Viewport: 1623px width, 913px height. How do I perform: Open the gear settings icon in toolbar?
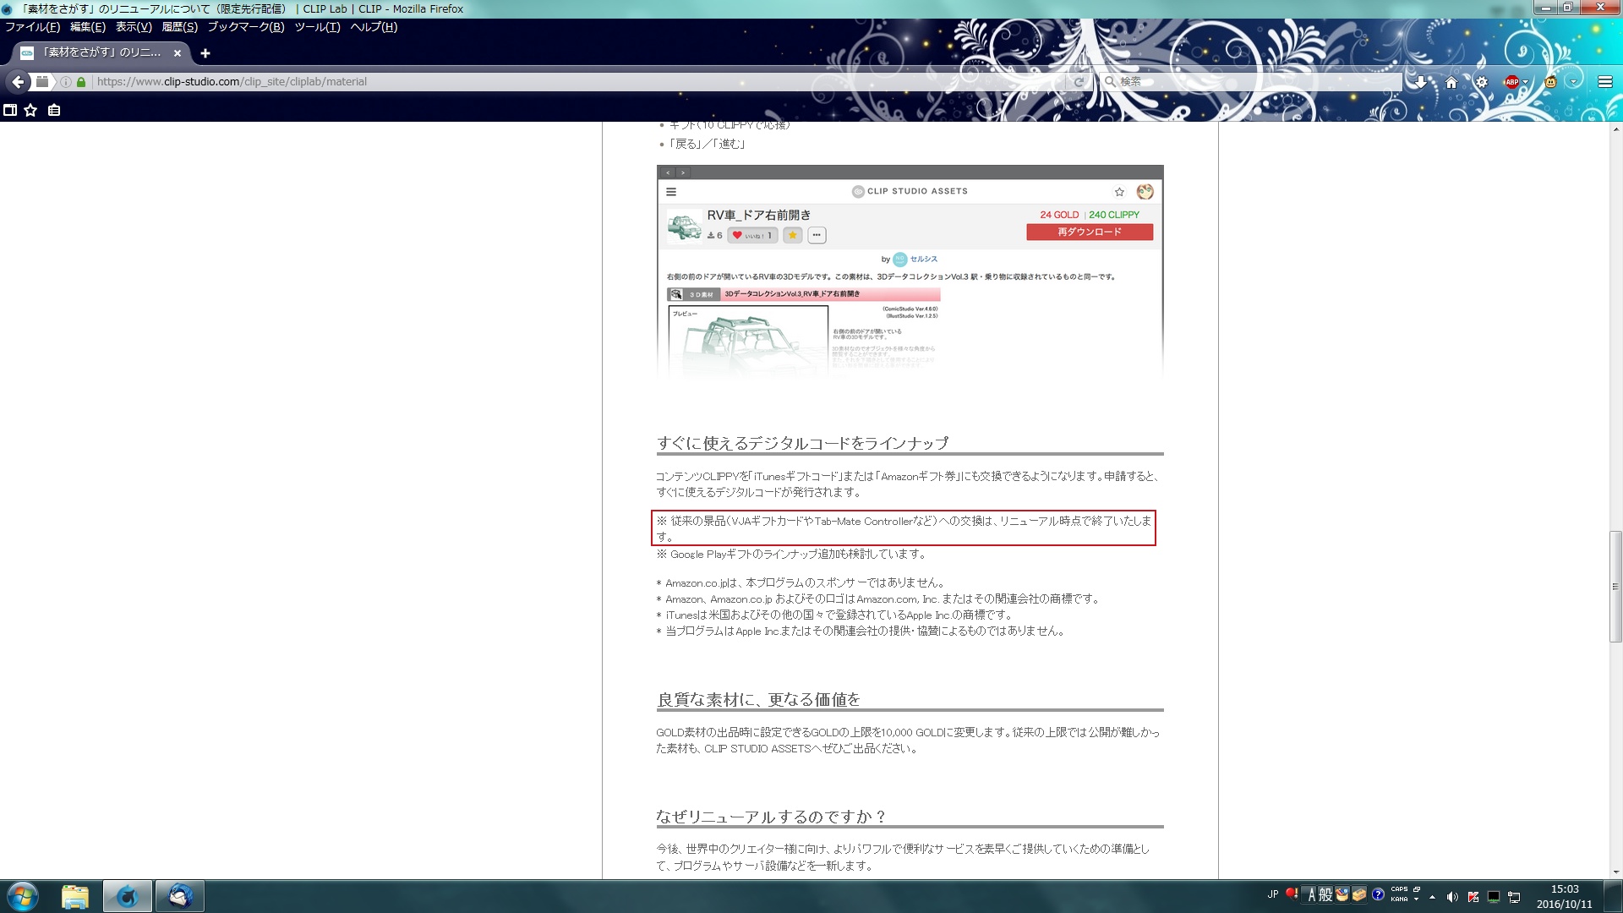pos(1482,82)
